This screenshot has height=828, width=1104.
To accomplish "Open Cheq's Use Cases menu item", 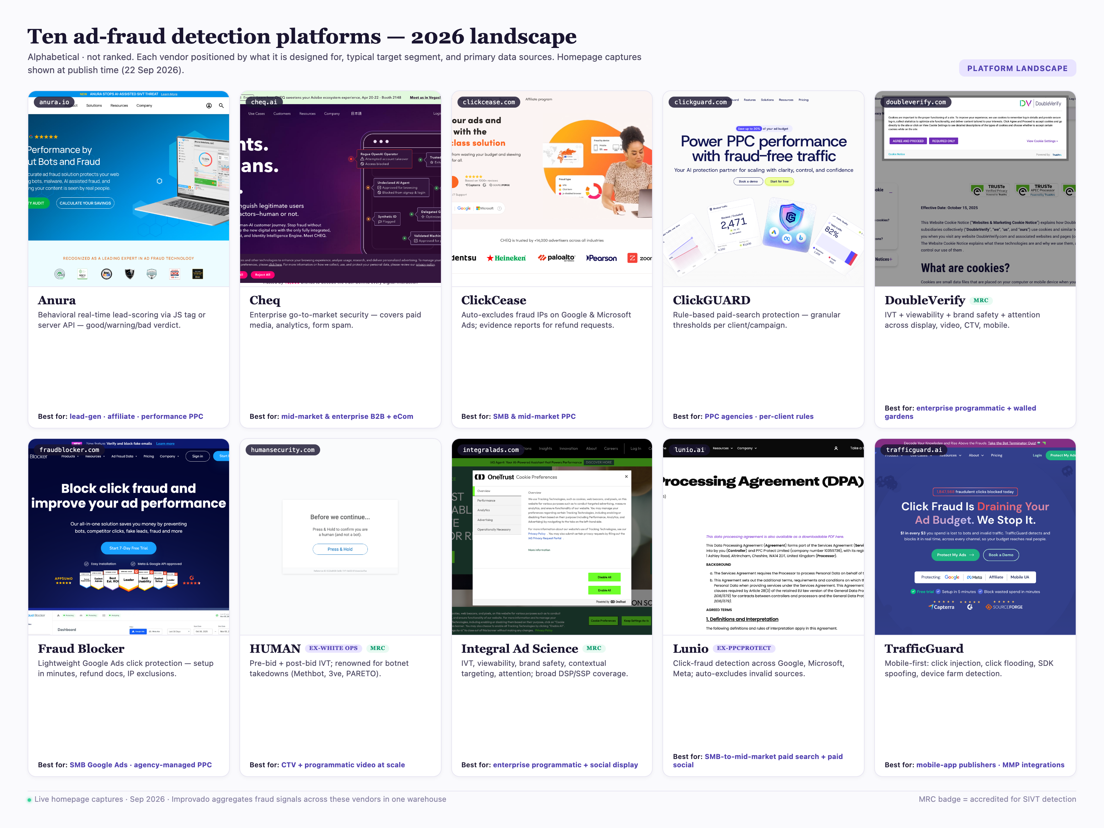I will 257,113.
